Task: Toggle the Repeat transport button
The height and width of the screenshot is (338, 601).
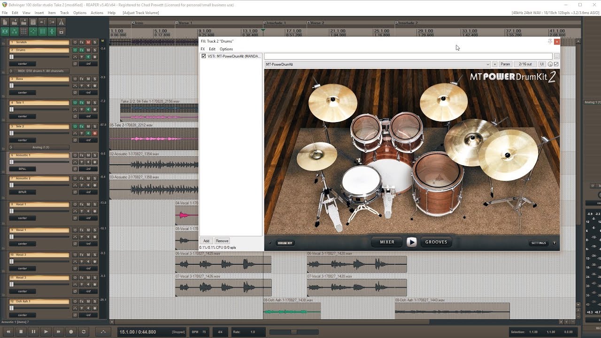Action: (x=84, y=331)
